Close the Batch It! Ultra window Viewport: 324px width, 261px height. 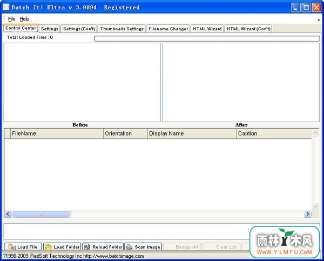click(x=316, y=8)
